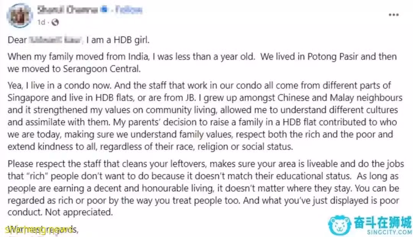Viewport: 413px width, 237px height.
Task: Click the paragraph mentioning Potong Pasir
Action: [x=202, y=63]
